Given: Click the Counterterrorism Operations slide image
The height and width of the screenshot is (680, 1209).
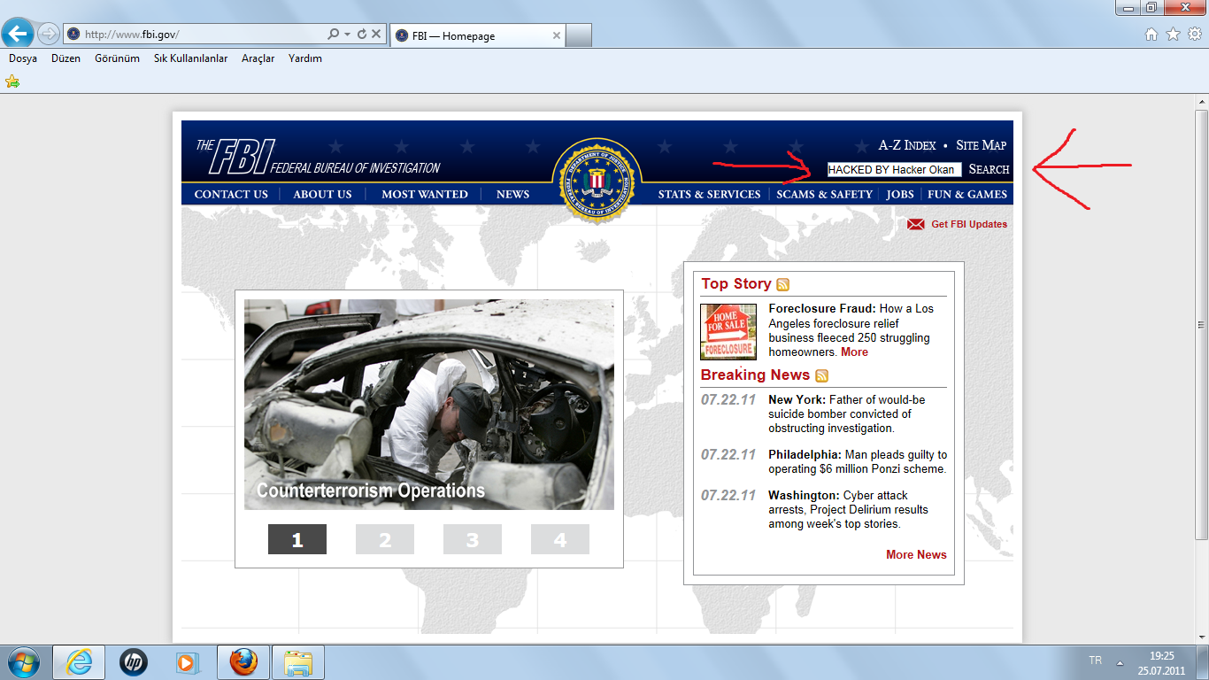Looking at the screenshot, I should coord(428,405).
